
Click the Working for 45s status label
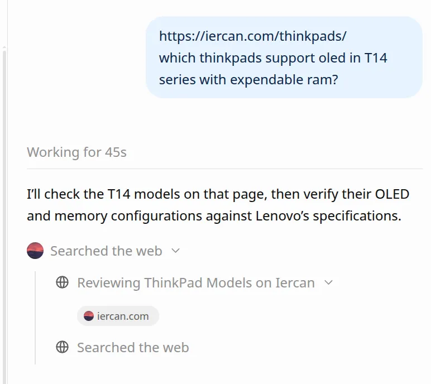point(76,152)
